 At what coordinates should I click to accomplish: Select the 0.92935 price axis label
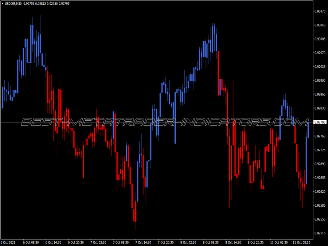(320, 67)
